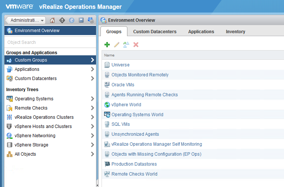Switch to the Custom Datacenters tab
This screenshot has height=187, width=284.
pos(155,32)
